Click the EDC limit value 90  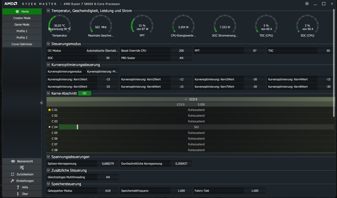tap(108, 58)
